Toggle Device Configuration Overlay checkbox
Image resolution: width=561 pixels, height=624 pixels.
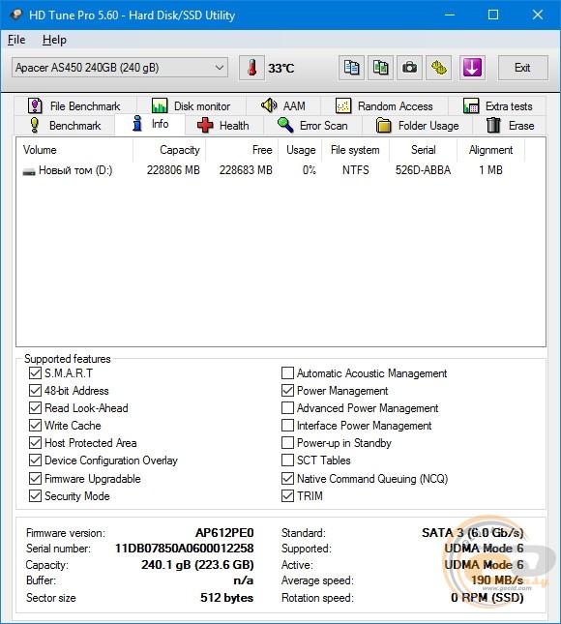35,461
